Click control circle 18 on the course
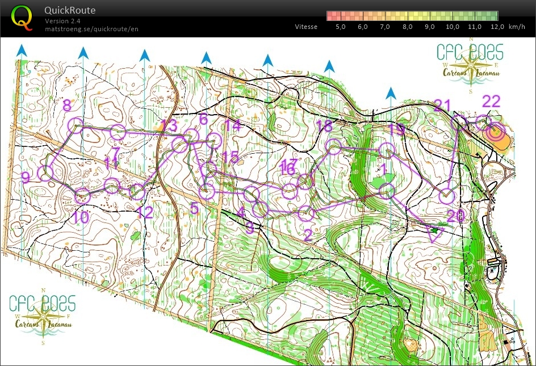536x366 pixels. (x=334, y=146)
